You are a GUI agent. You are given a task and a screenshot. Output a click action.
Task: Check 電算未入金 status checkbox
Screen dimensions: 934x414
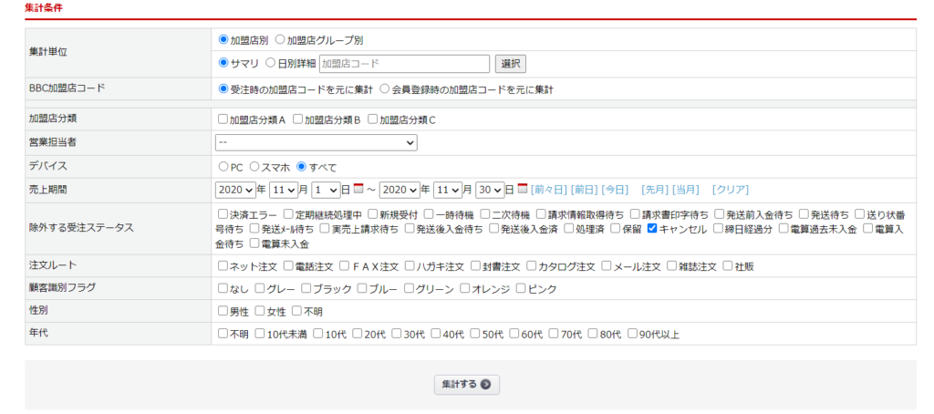254,243
